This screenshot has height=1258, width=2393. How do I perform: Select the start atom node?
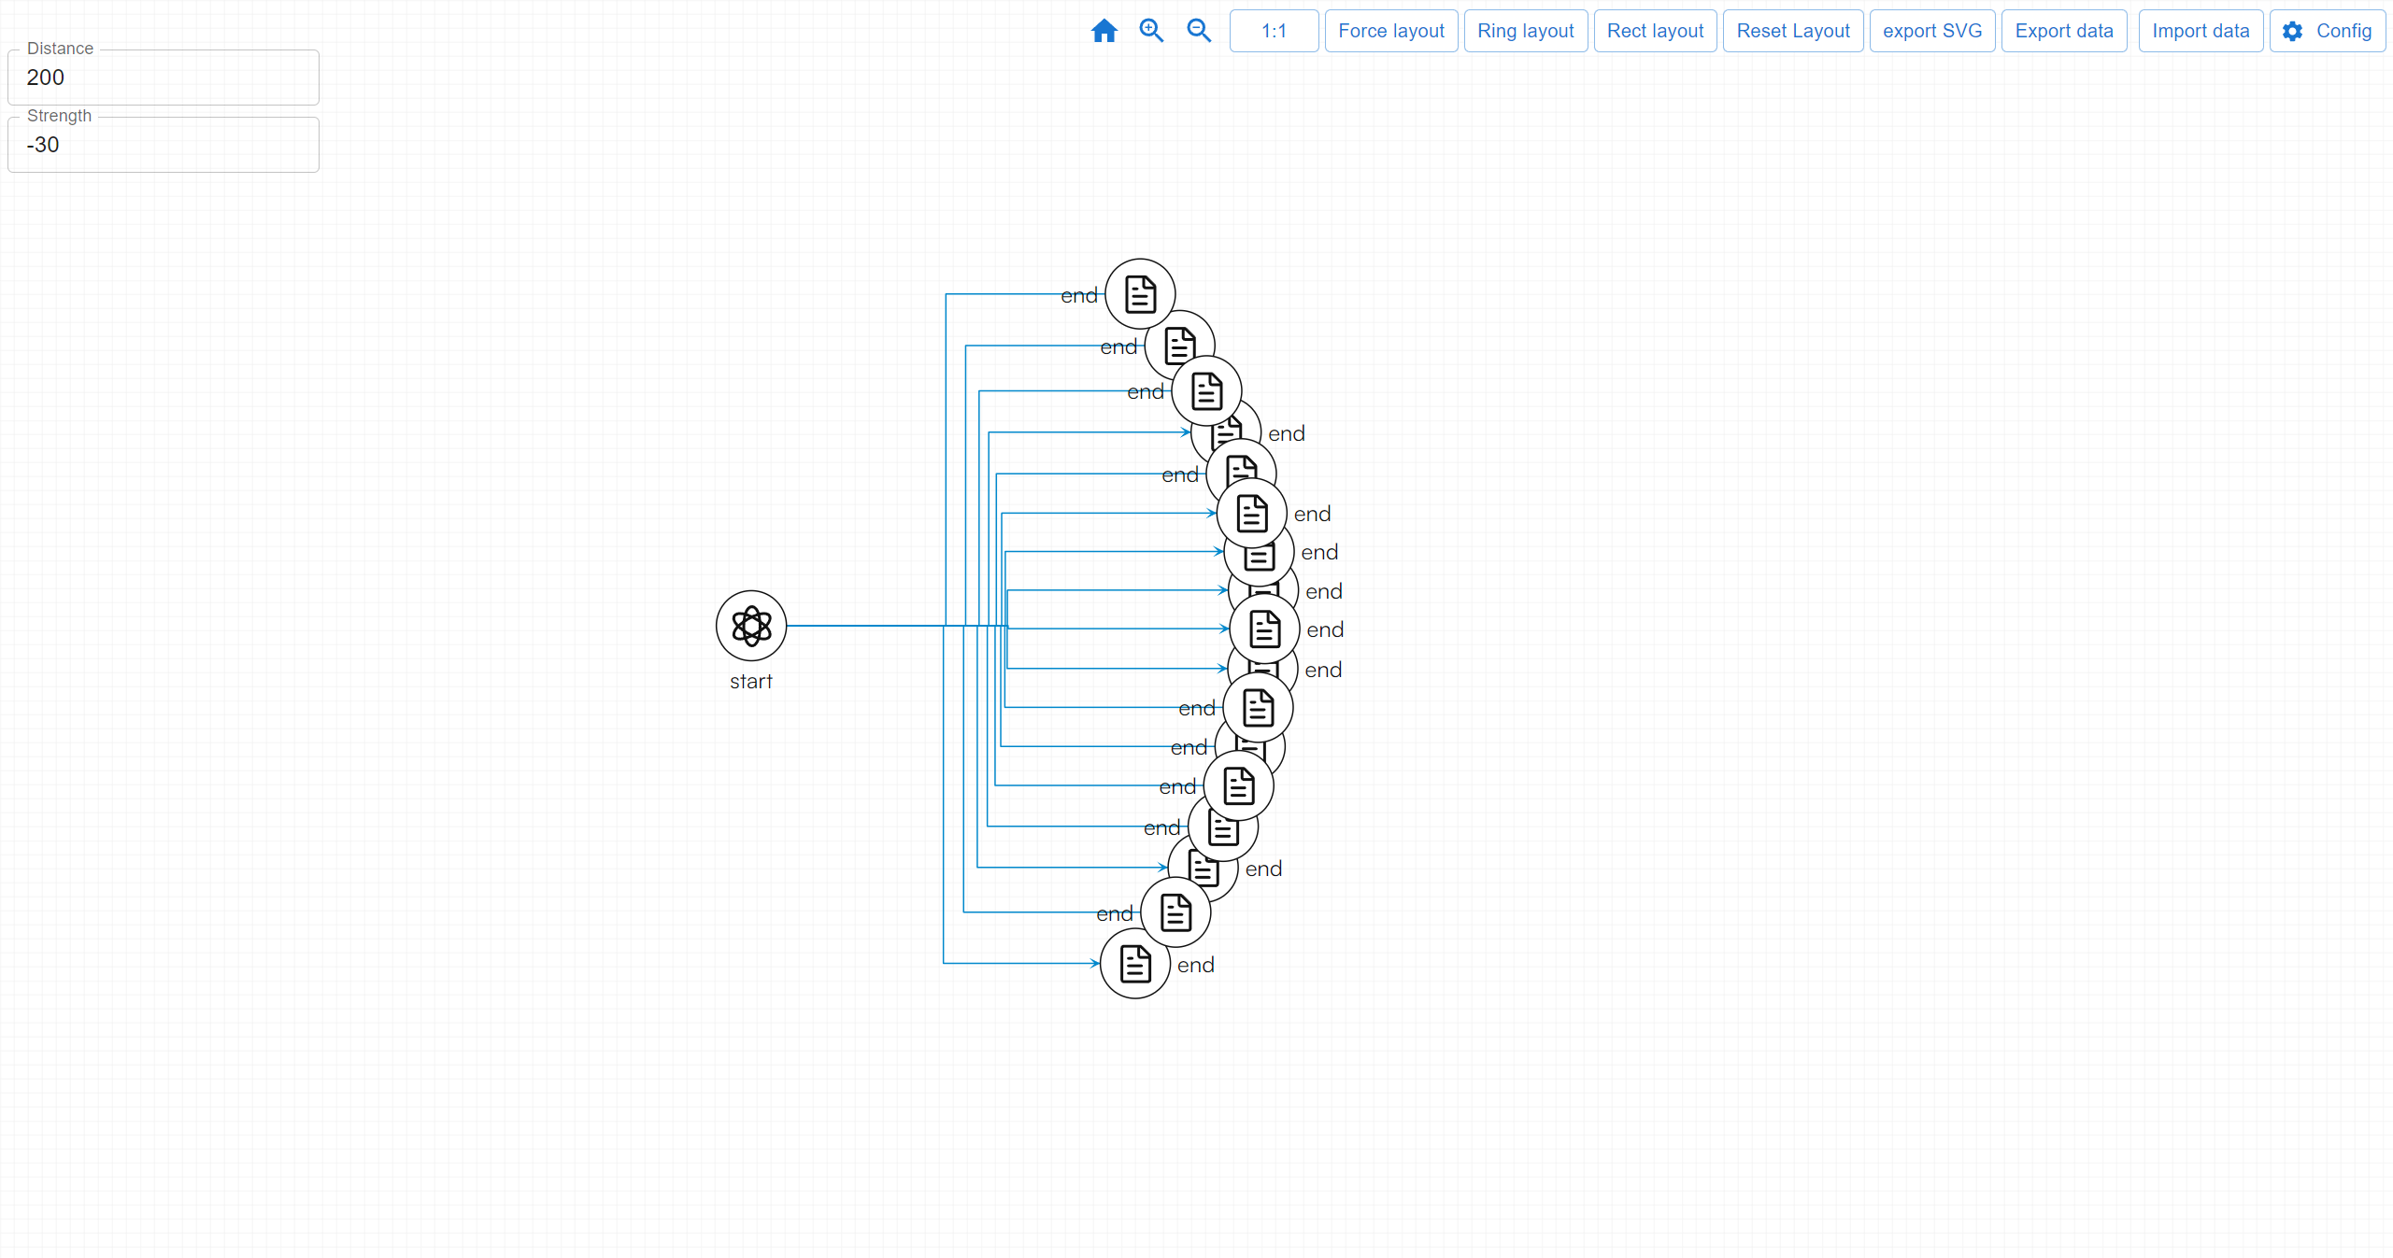coord(751,626)
